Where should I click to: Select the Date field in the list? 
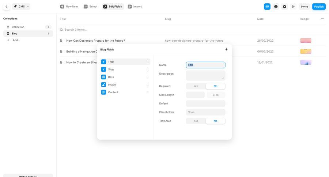[x=125, y=77]
